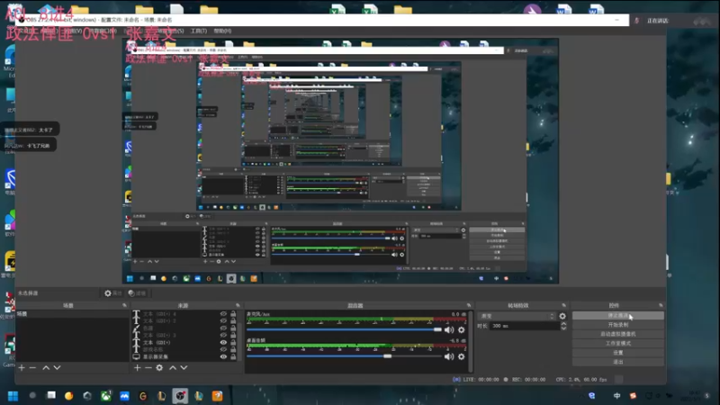Image resolution: width=720 pixels, height=405 pixels.
Task: Remove selected source with minus icon
Action: [148, 368]
